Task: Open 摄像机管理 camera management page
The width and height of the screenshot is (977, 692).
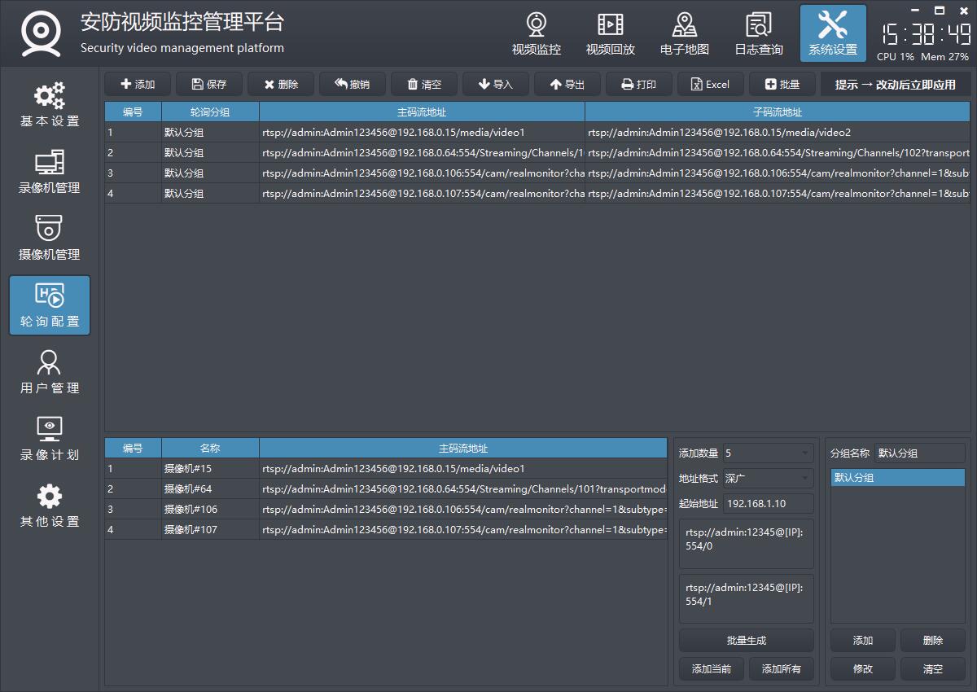Action: click(x=50, y=239)
